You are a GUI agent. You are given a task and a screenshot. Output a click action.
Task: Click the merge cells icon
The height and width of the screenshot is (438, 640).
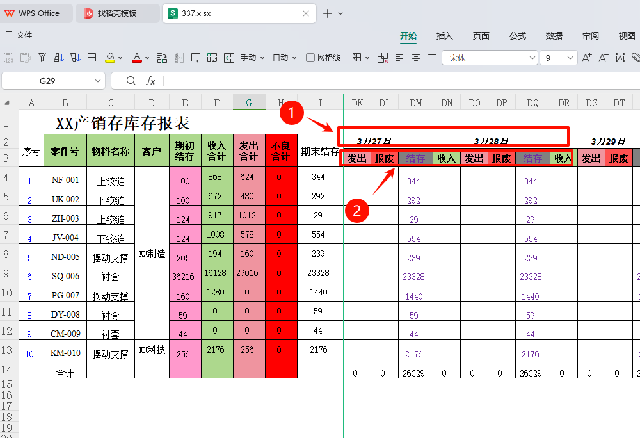pos(212,58)
